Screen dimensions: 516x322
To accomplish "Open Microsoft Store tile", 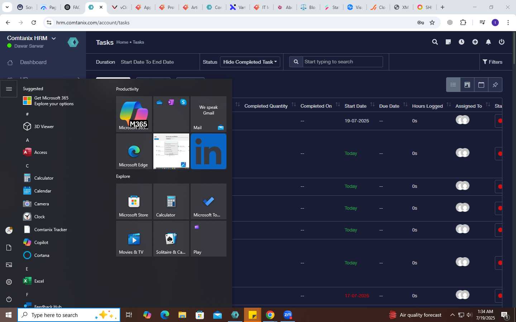I will (x=134, y=201).
